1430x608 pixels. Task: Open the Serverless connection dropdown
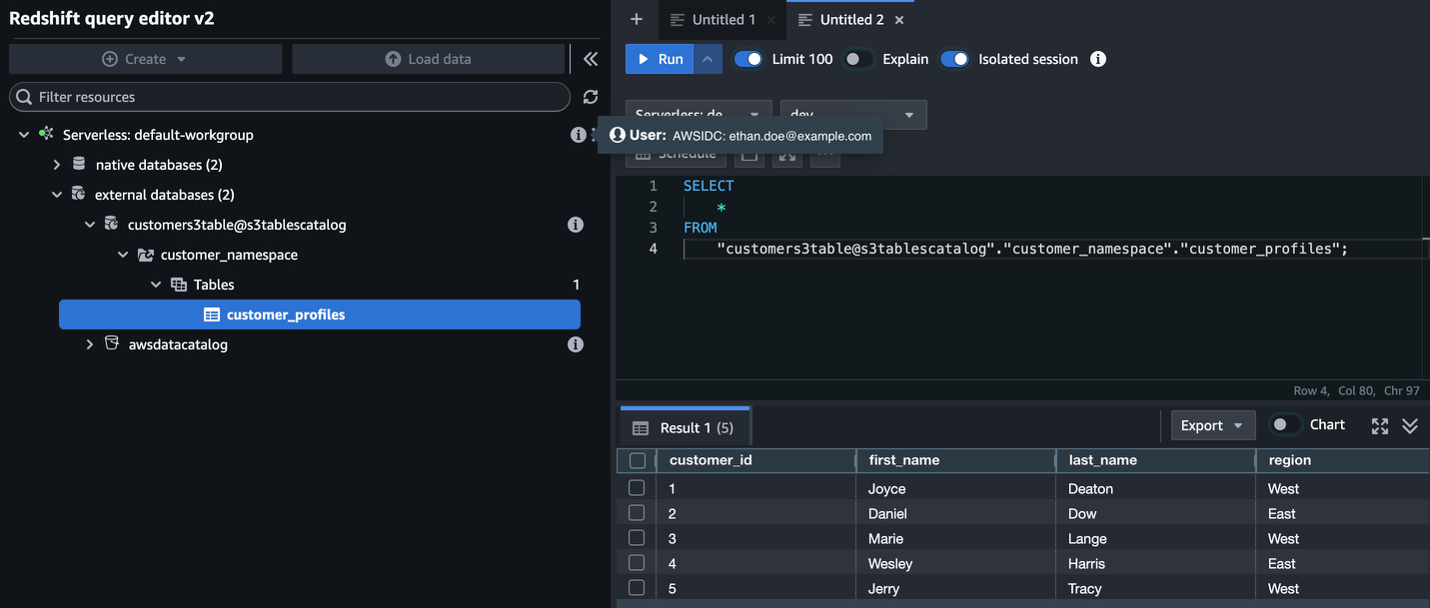[699, 115]
